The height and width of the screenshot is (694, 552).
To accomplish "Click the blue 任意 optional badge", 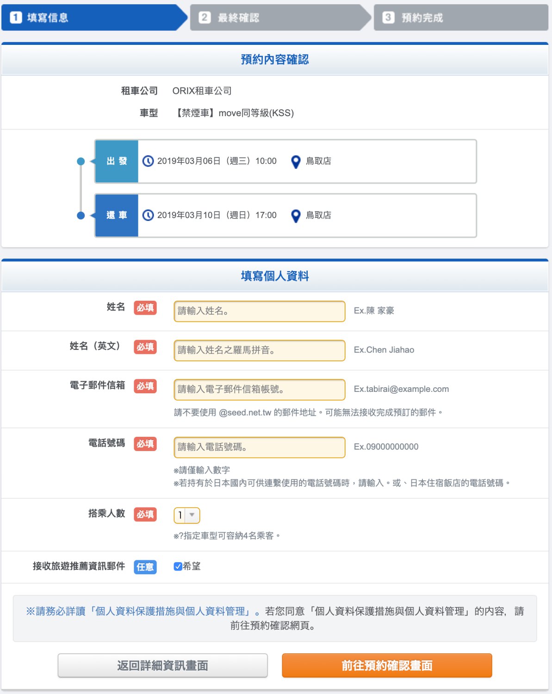I will [145, 567].
